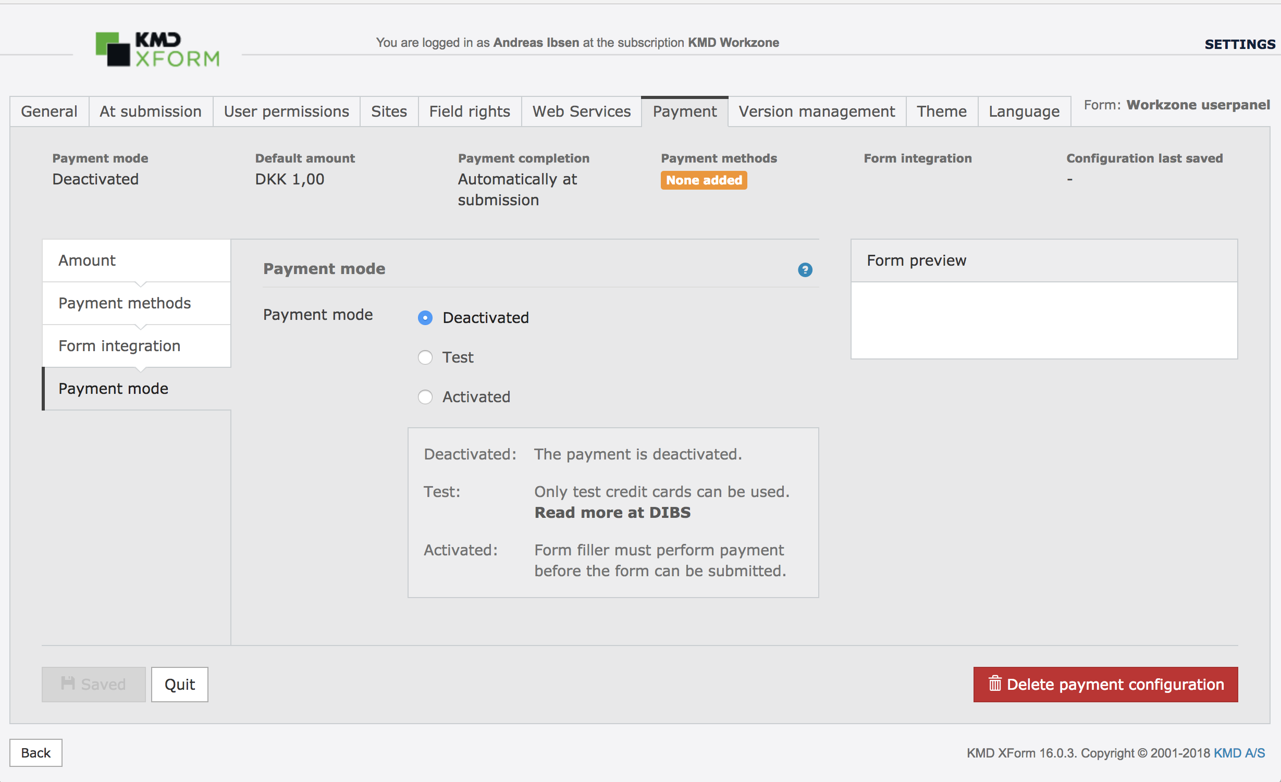
Task: Select the Test payment mode option
Action: pos(425,357)
